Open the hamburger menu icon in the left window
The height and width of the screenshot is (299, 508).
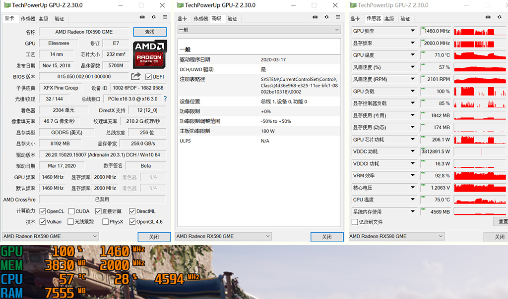tap(165, 17)
